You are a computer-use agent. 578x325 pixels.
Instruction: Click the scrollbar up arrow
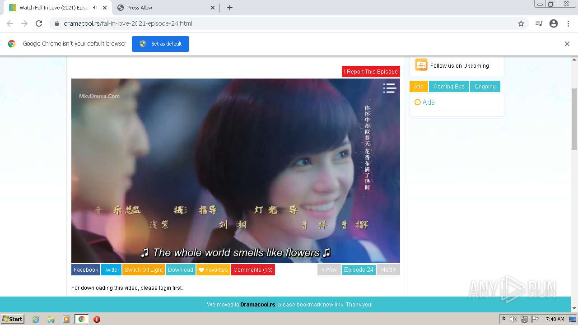[x=574, y=59]
